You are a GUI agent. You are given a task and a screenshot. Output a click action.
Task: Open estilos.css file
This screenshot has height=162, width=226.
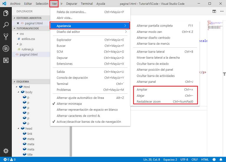pos(28,39)
